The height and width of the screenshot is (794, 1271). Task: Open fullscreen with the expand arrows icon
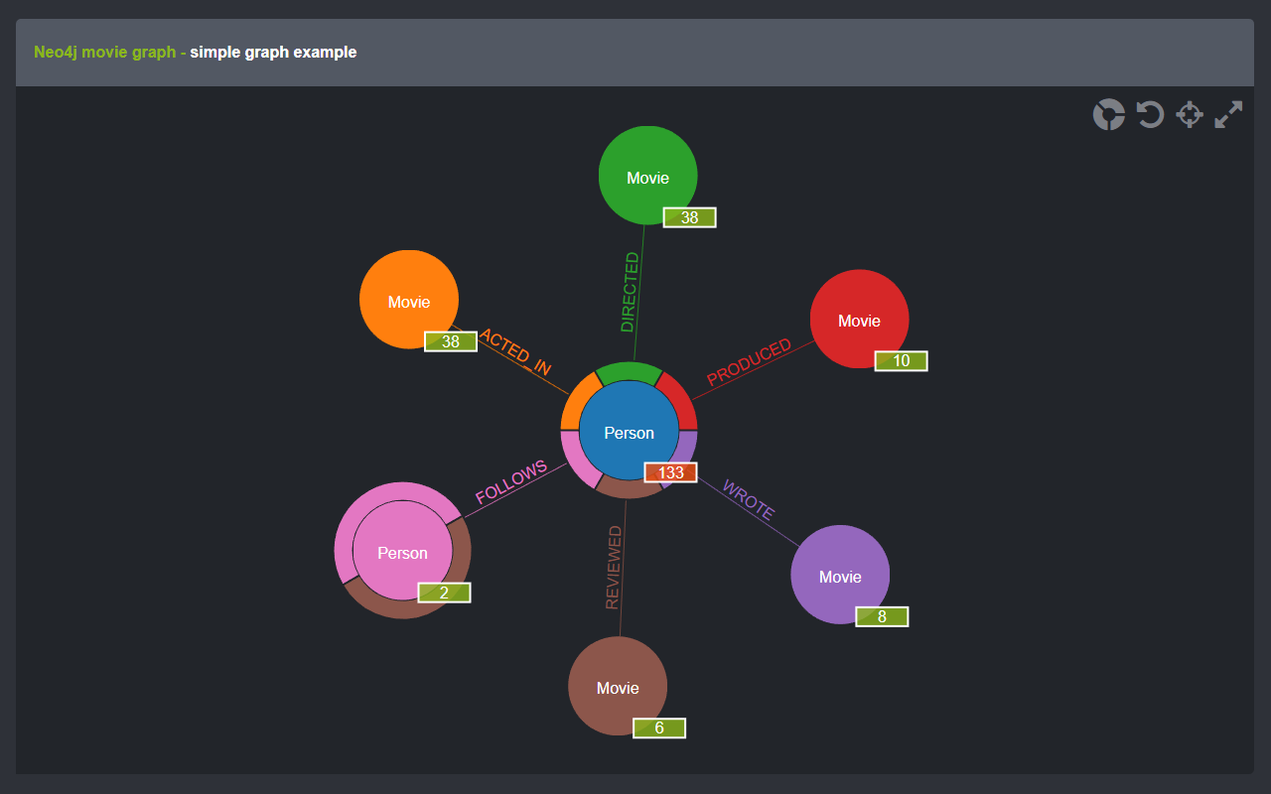click(1228, 114)
